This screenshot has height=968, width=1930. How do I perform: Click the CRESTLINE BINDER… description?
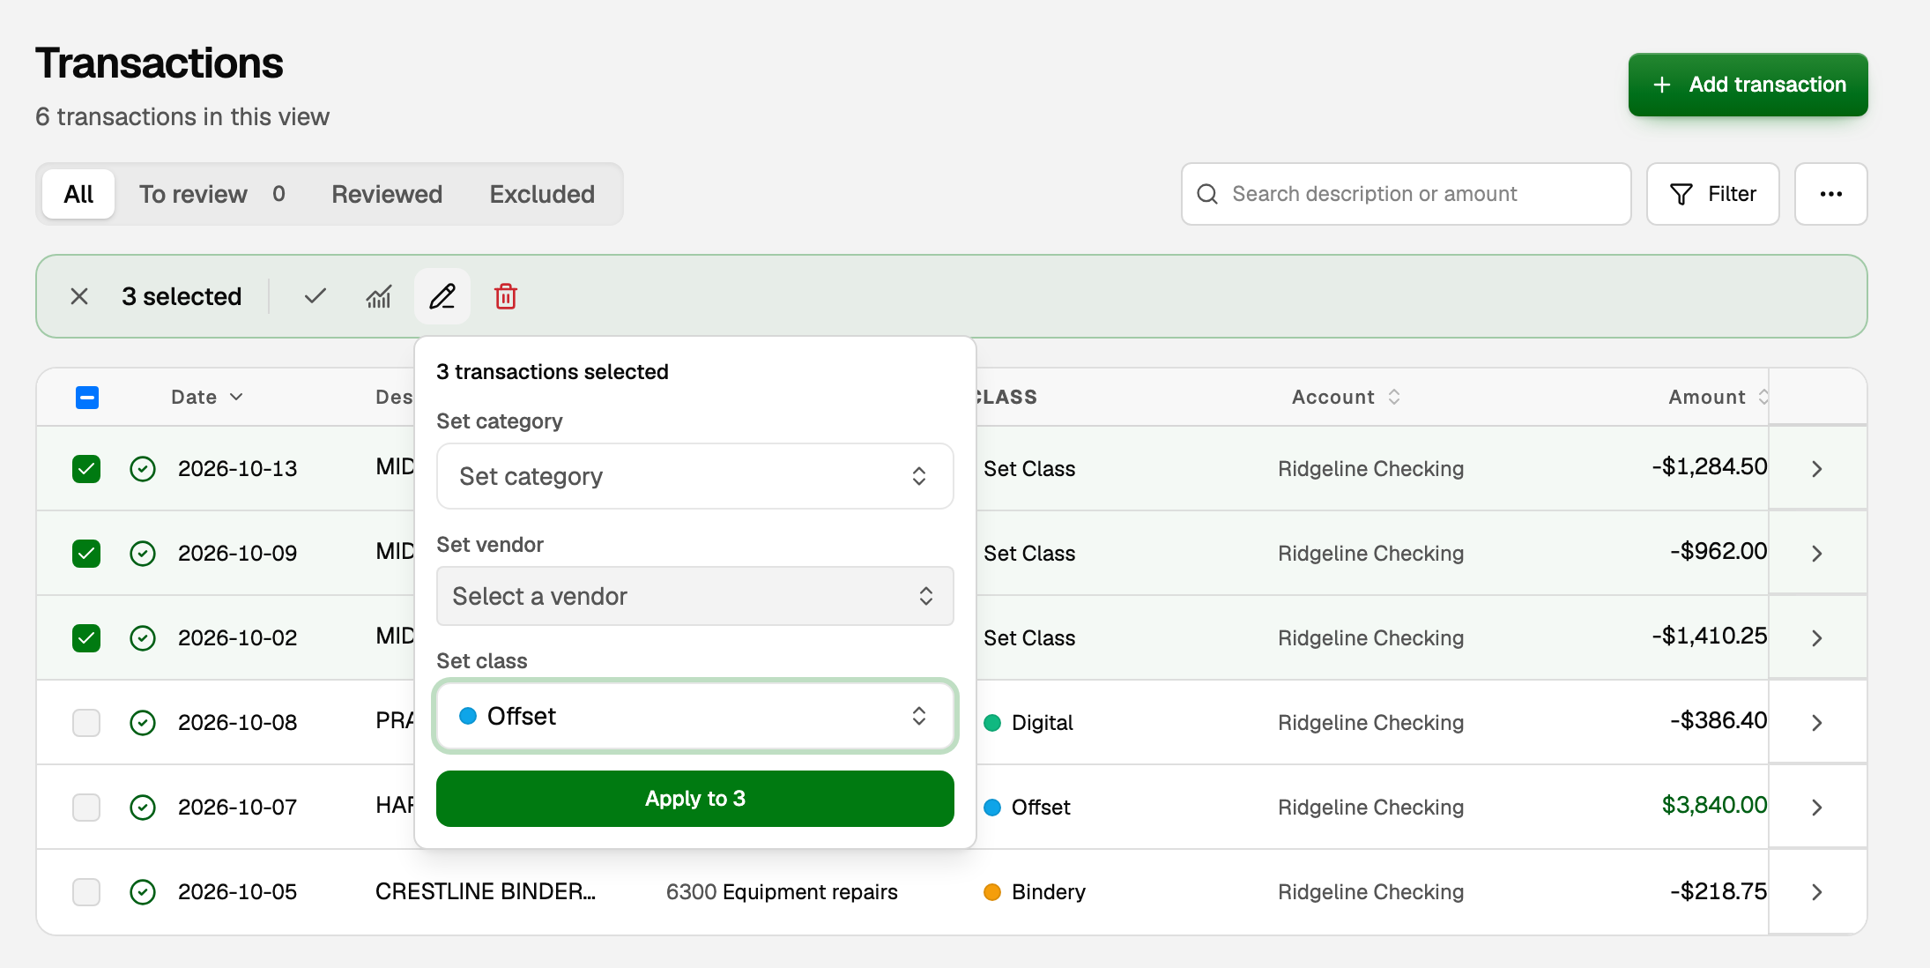tap(486, 892)
